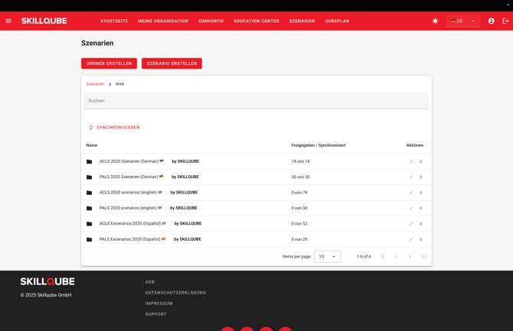Open the ACLS Escenarios 2020 (Español) folder
The width and height of the screenshot is (513, 331).
tap(129, 224)
